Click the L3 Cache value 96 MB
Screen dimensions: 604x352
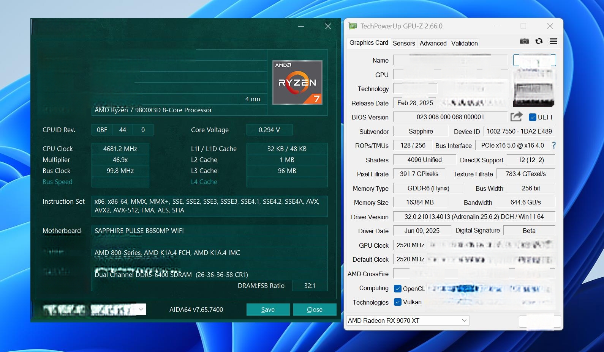coord(287,171)
